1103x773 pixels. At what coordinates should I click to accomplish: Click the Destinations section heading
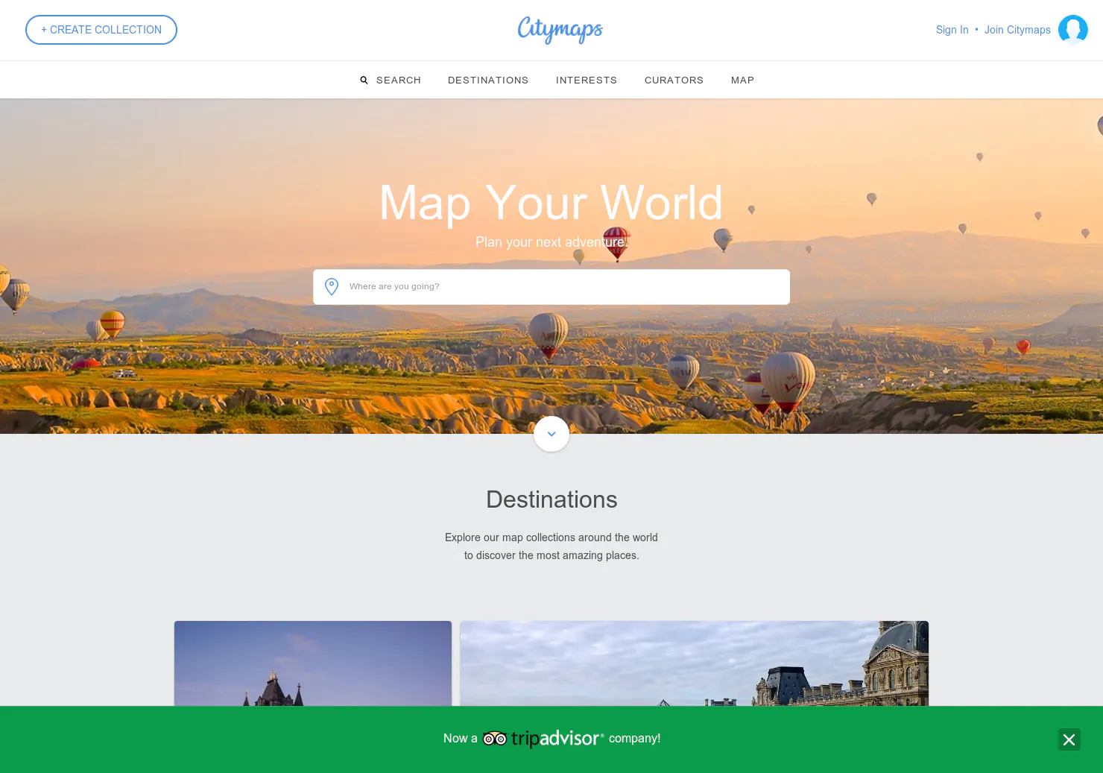[x=551, y=499]
